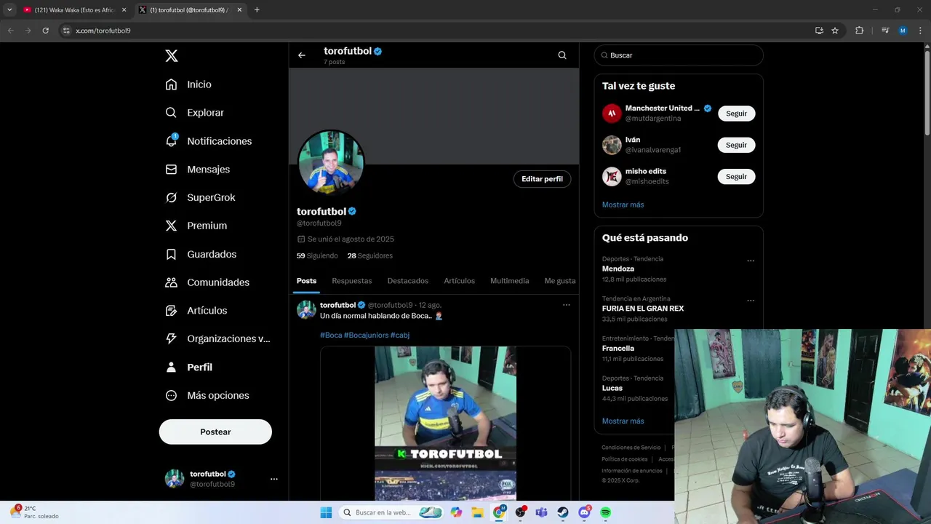Open account menu dots beside torofutbol
931x524 pixels.
click(x=274, y=479)
